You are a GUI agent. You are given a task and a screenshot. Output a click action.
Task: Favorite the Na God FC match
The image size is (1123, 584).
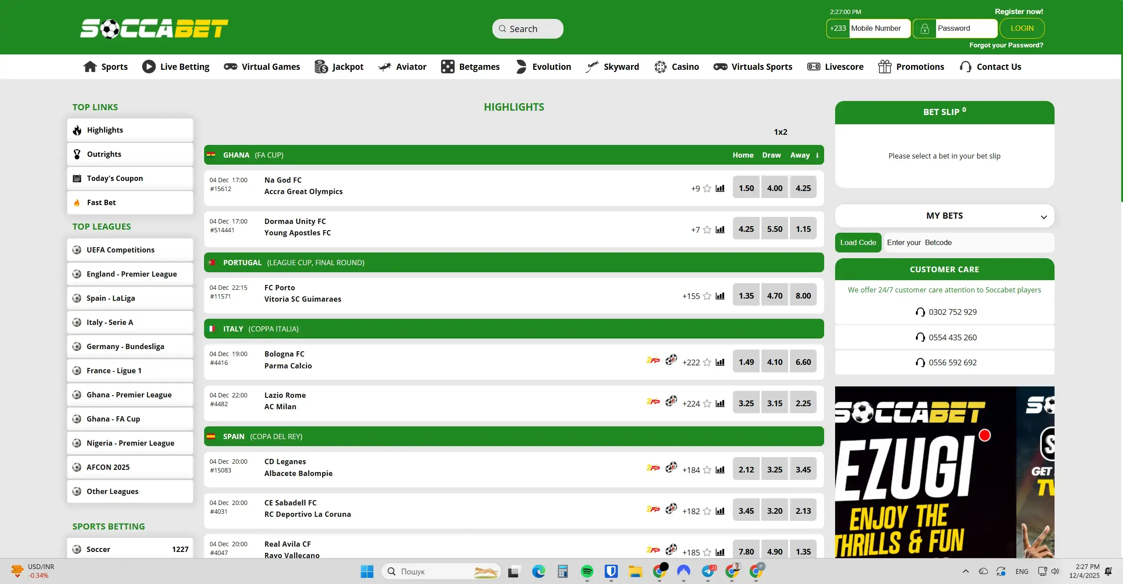point(707,188)
